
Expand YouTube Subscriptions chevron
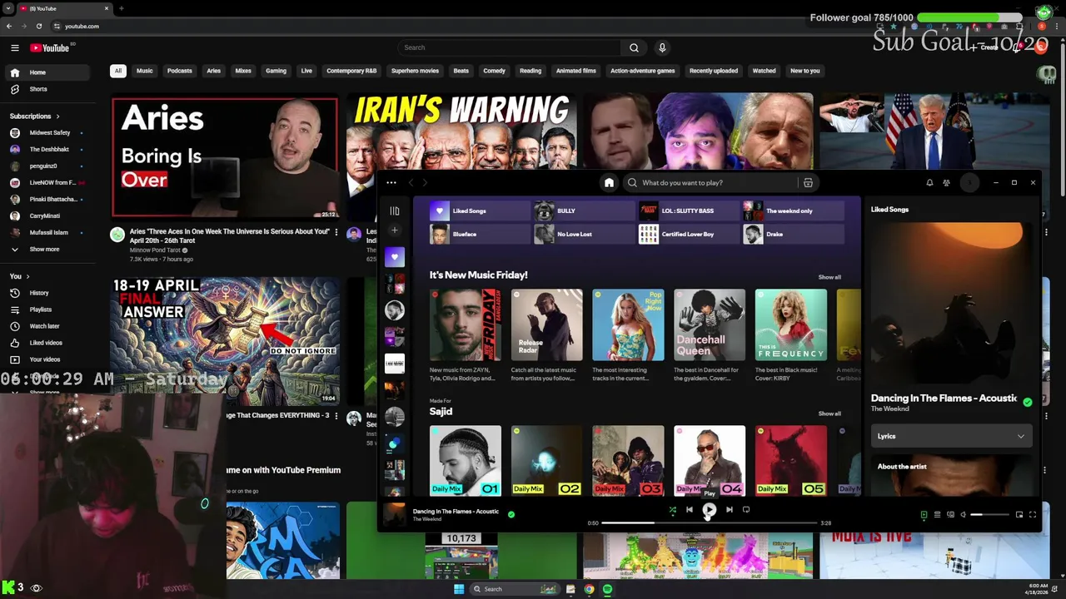tap(57, 116)
